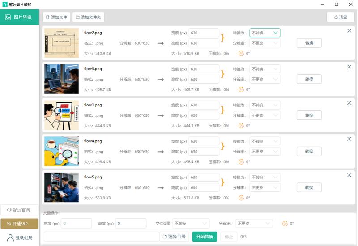Screen dimensions: 358x246
Task: Focus the batch 高度 (px) input field
Action: (131, 223)
